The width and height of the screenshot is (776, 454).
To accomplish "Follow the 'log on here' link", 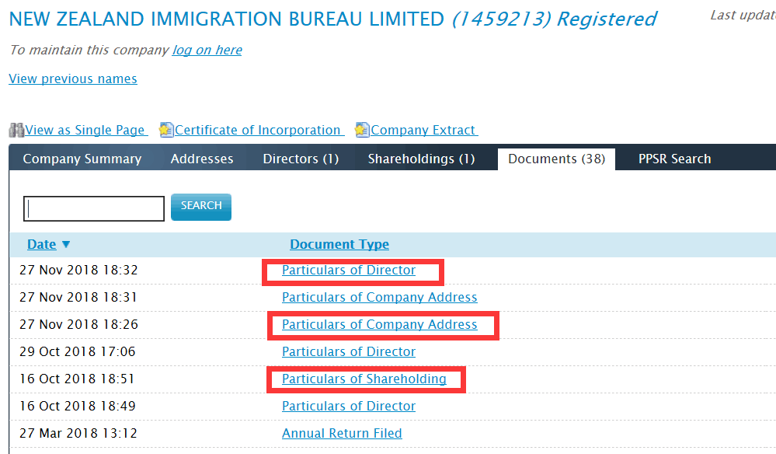I will click(x=207, y=50).
